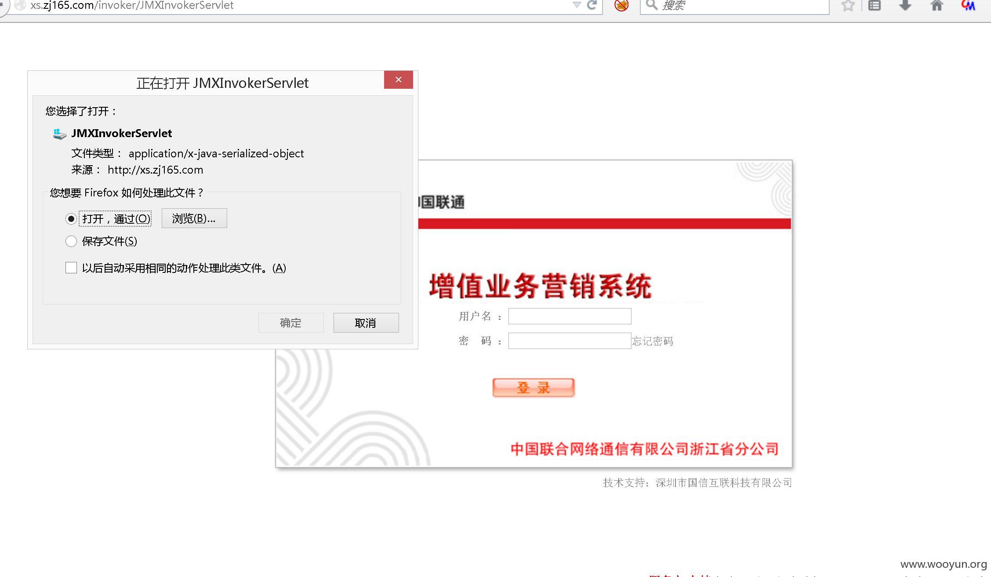Click the 浏览(B)... button
991x577 pixels.
point(194,218)
